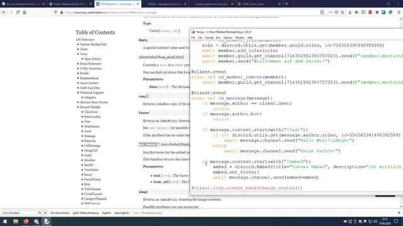Open the Run menu in IDLE
The width and height of the screenshot is (403, 226).
coord(219,38)
